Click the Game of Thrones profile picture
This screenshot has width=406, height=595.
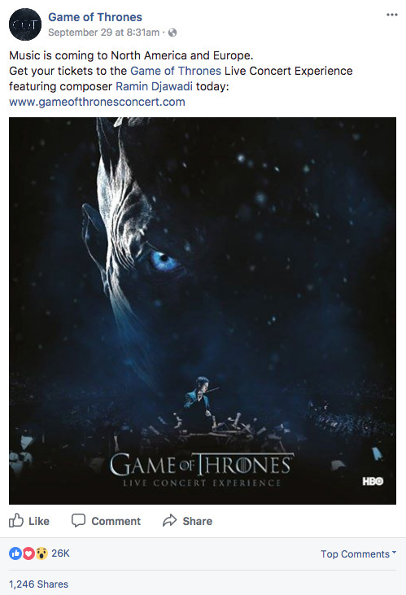coord(25,24)
